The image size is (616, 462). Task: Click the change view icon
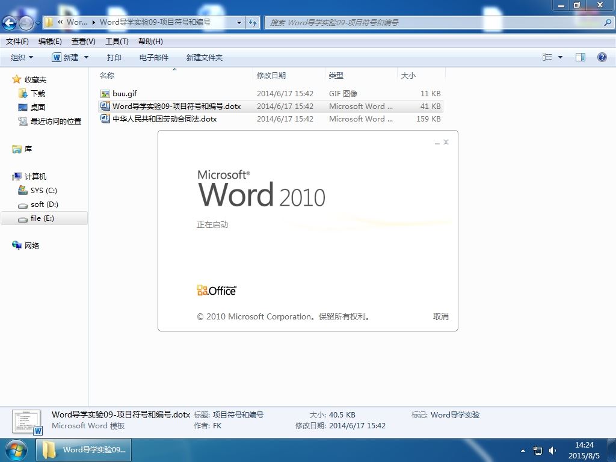(x=547, y=57)
